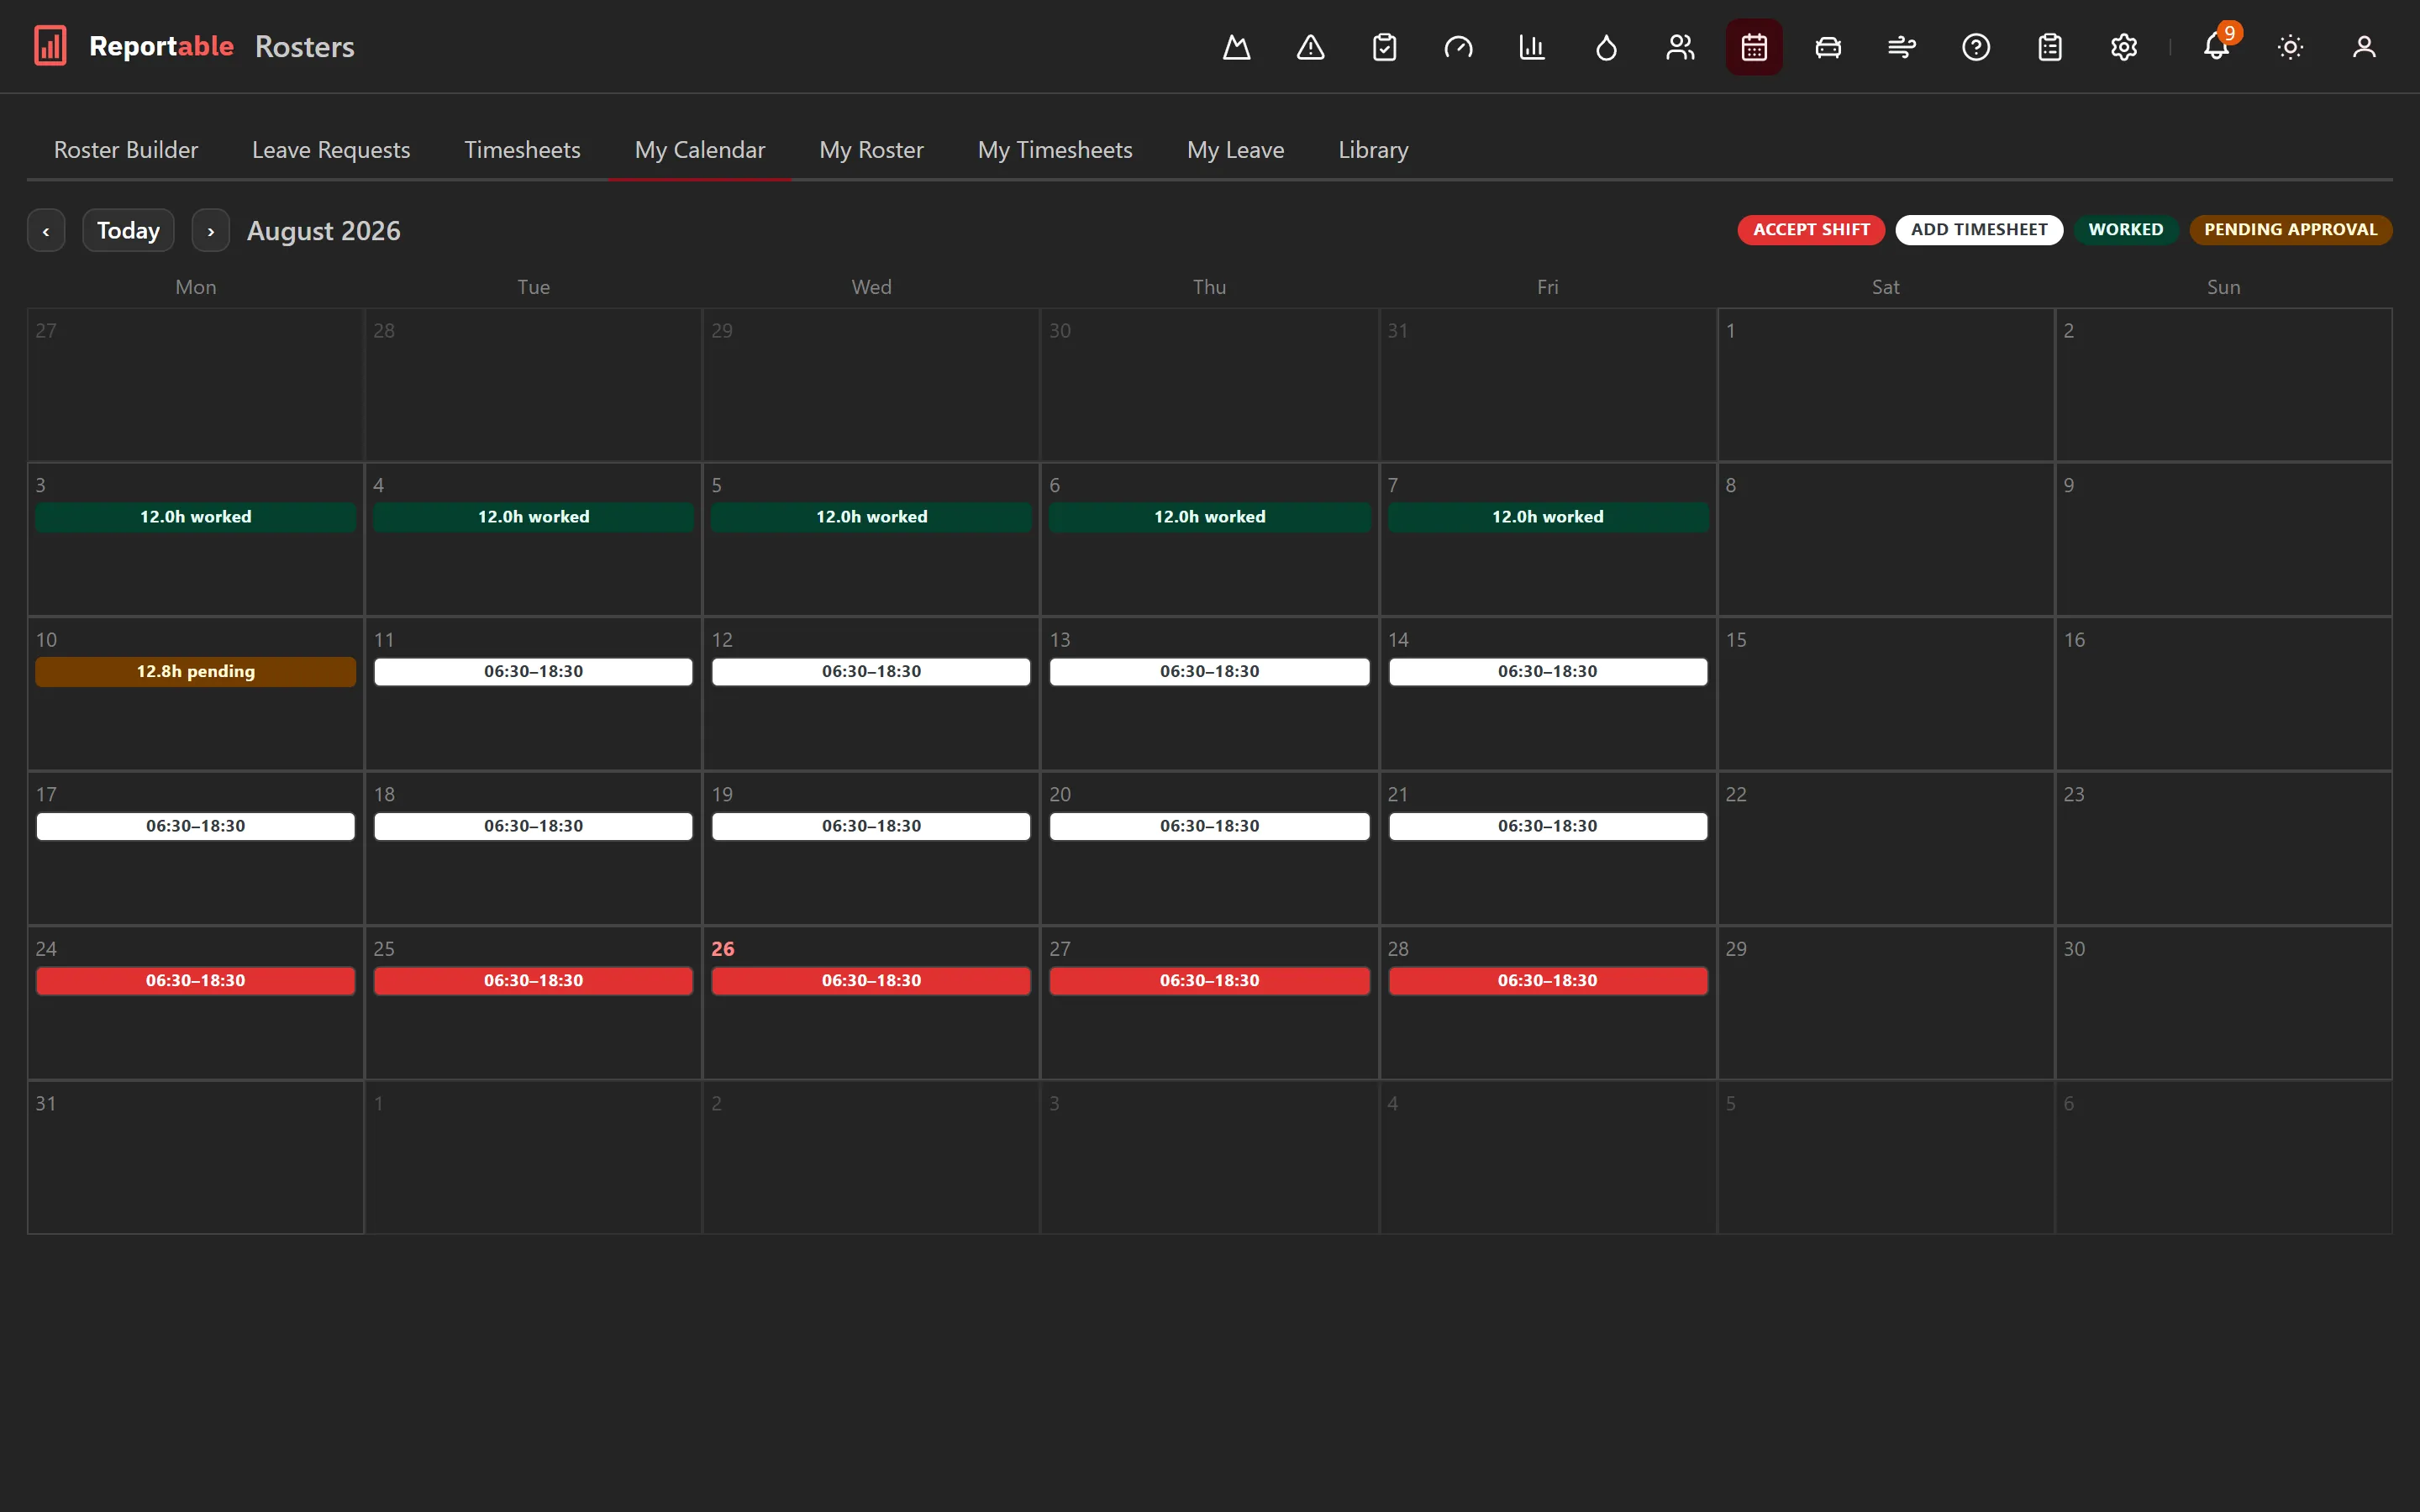The image size is (2420, 1512).
Task: Add timesheet for the August 18 shift
Action: tap(534, 826)
